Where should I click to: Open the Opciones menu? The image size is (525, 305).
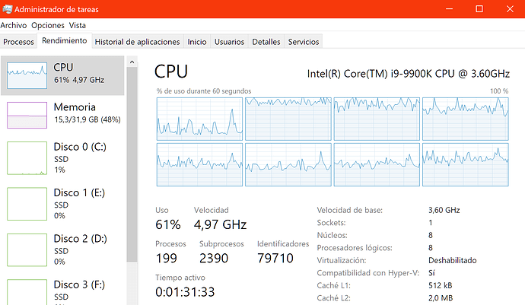point(48,25)
